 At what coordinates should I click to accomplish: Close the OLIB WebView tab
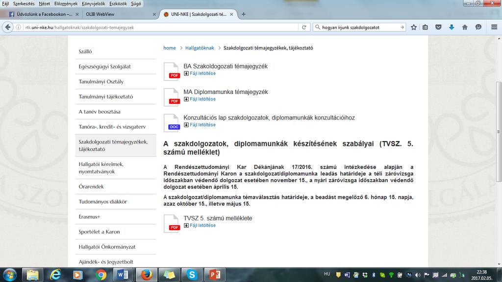[154, 14]
